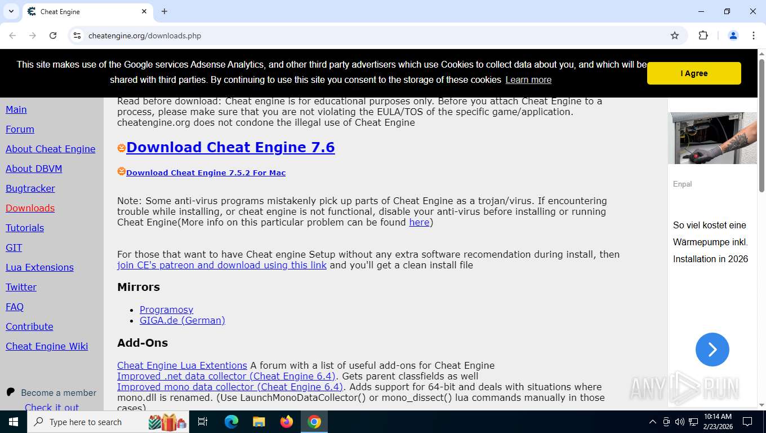Open Improved .net data collector link
The image size is (766, 433).
(226, 376)
